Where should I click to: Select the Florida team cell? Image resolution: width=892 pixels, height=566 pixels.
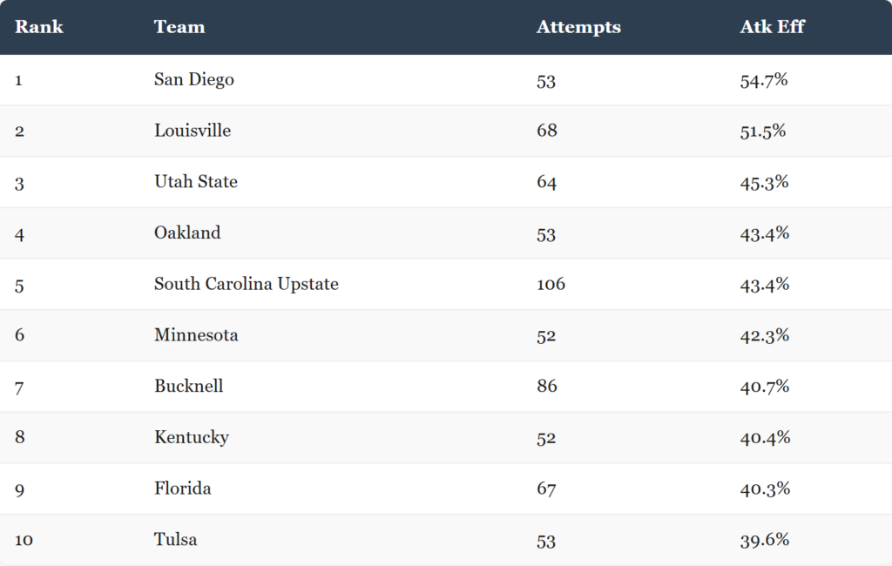click(x=183, y=489)
